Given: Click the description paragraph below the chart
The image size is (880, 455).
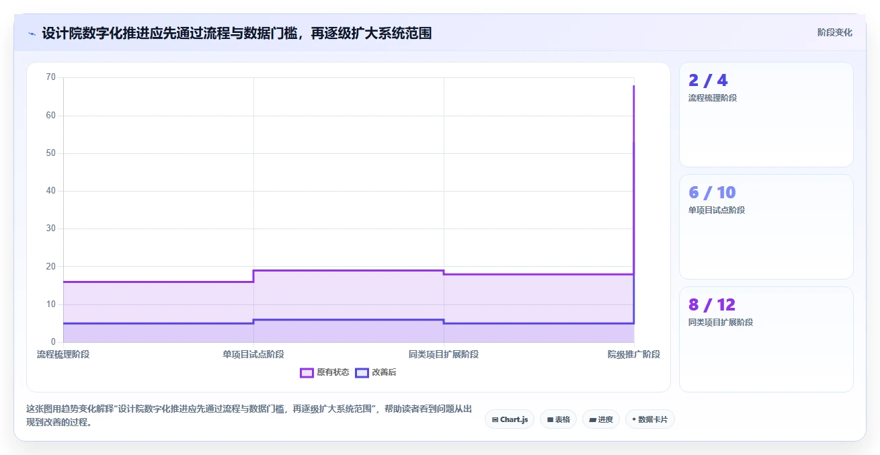Looking at the screenshot, I should click(249, 415).
